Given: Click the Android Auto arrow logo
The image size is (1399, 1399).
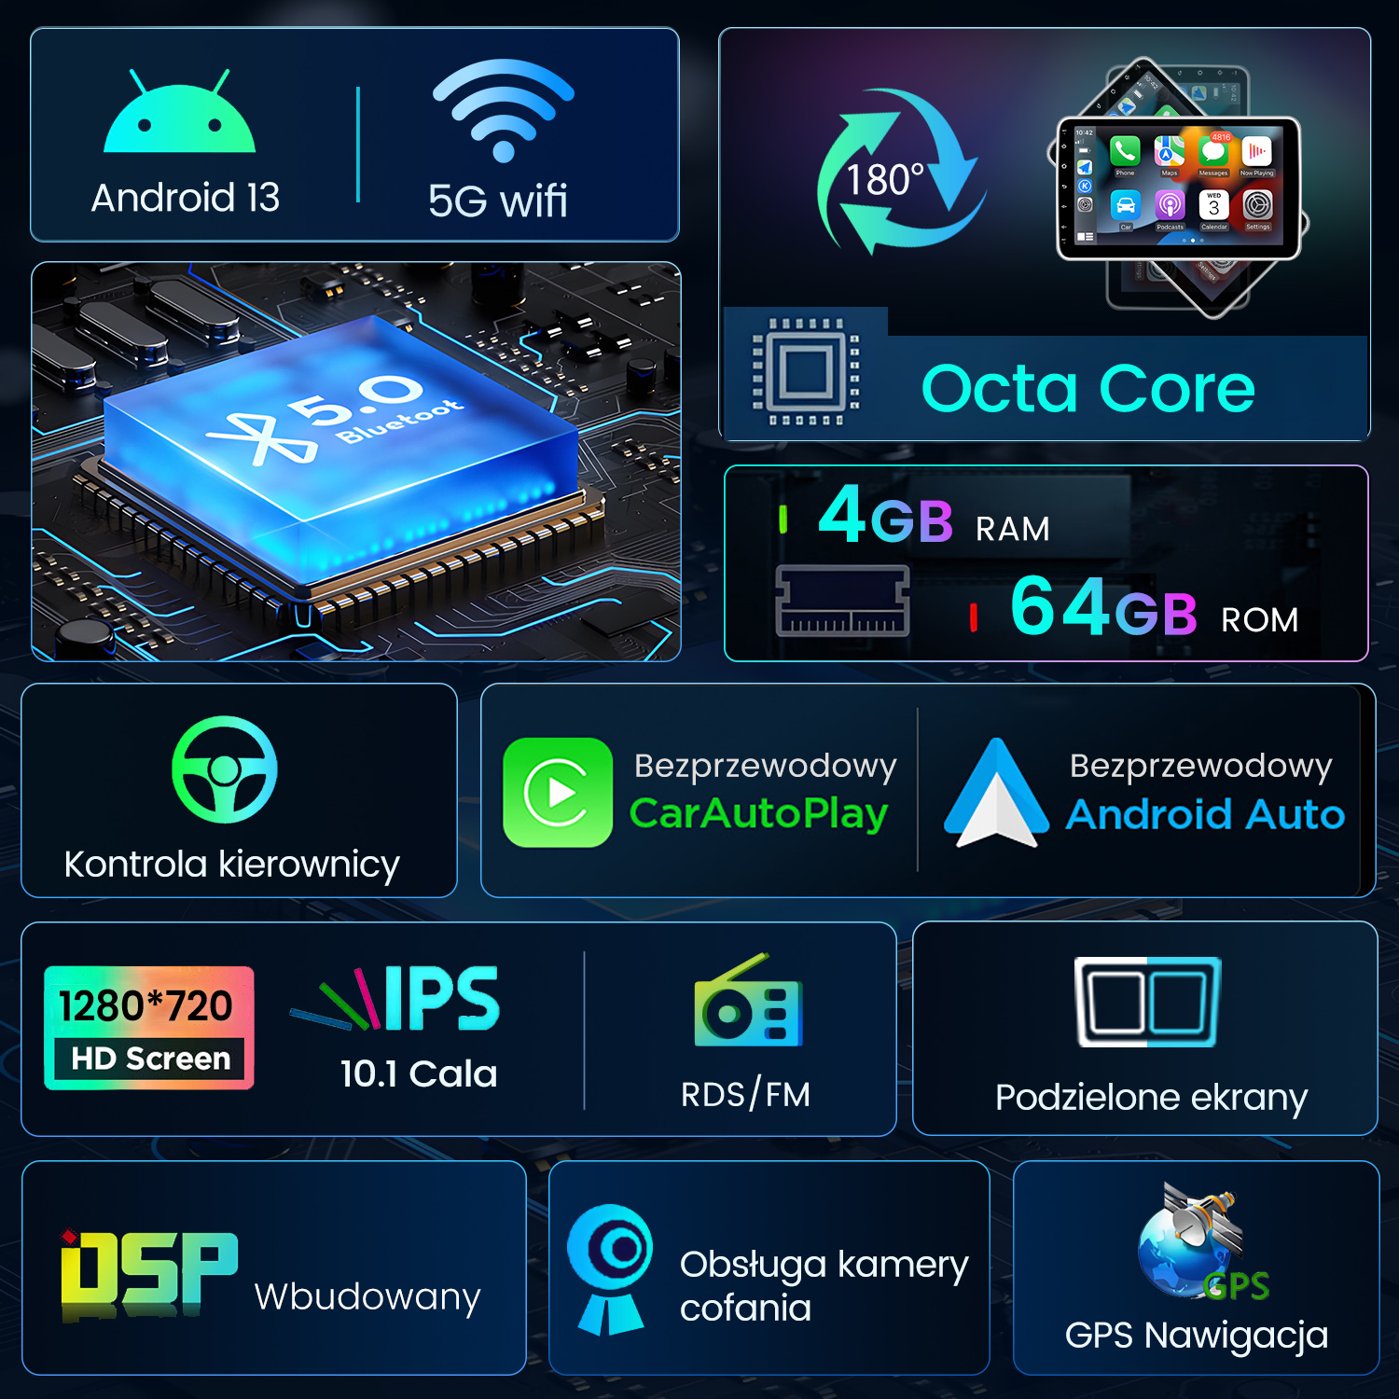Looking at the screenshot, I should 996,793.
